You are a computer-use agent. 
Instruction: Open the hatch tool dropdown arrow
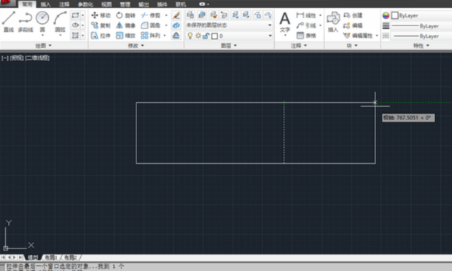click(82, 36)
